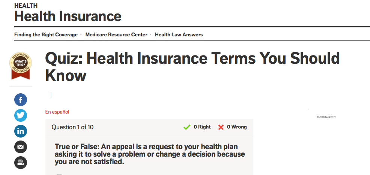
Task: Open the Medicare Resource Center menu item
Action: tap(116, 34)
